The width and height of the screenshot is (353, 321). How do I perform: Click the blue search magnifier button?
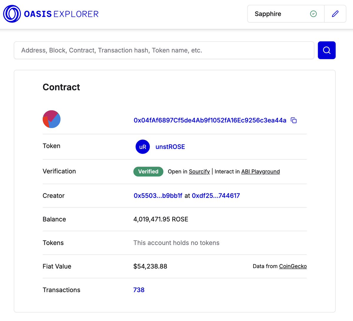pyautogui.click(x=327, y=50)
